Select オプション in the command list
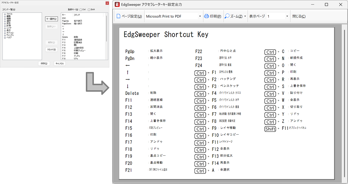The height and width of the screenshot is (184, 348). pos(10,33)
